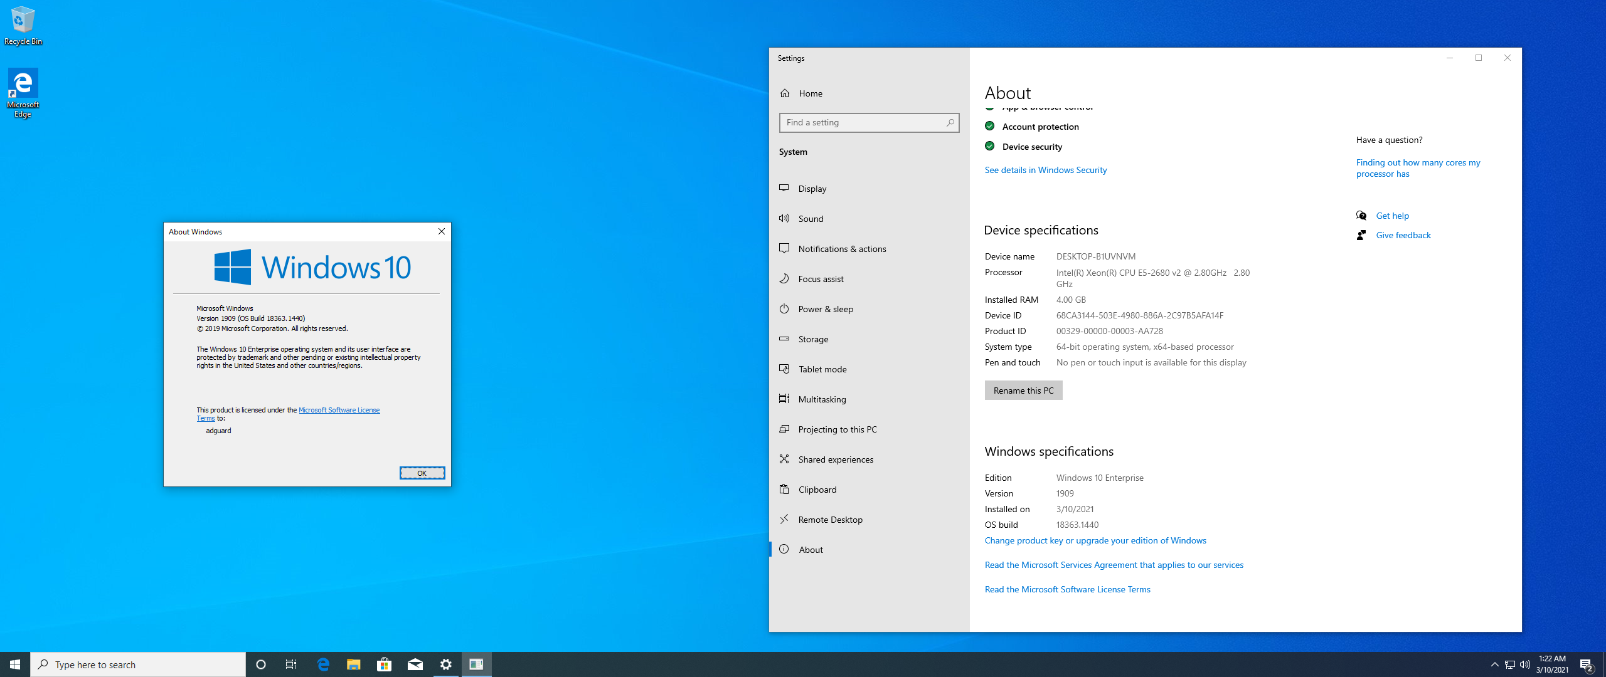
Task: Maximize the Settings window
Action: click(1479, 58)
